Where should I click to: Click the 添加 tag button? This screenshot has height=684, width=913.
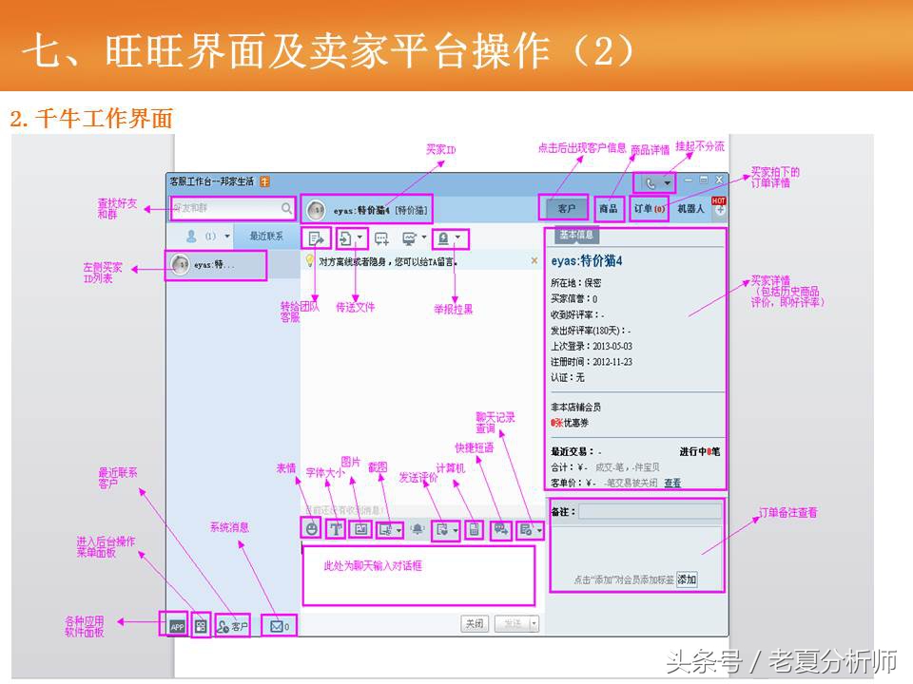coord(686,579)
